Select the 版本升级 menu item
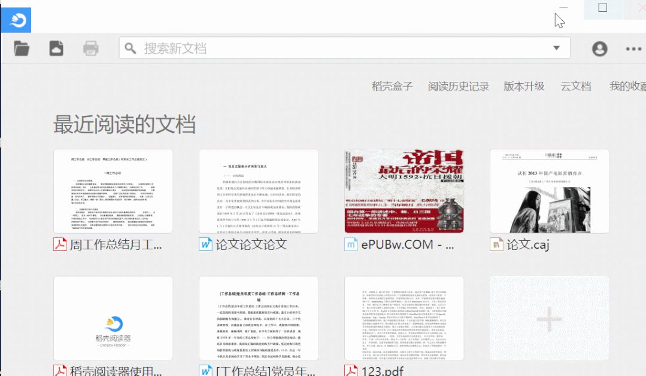The width and height of the screenshot is (646, 376). [524, 86]
